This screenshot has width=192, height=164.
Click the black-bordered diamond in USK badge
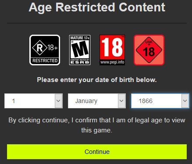[149, 50]
